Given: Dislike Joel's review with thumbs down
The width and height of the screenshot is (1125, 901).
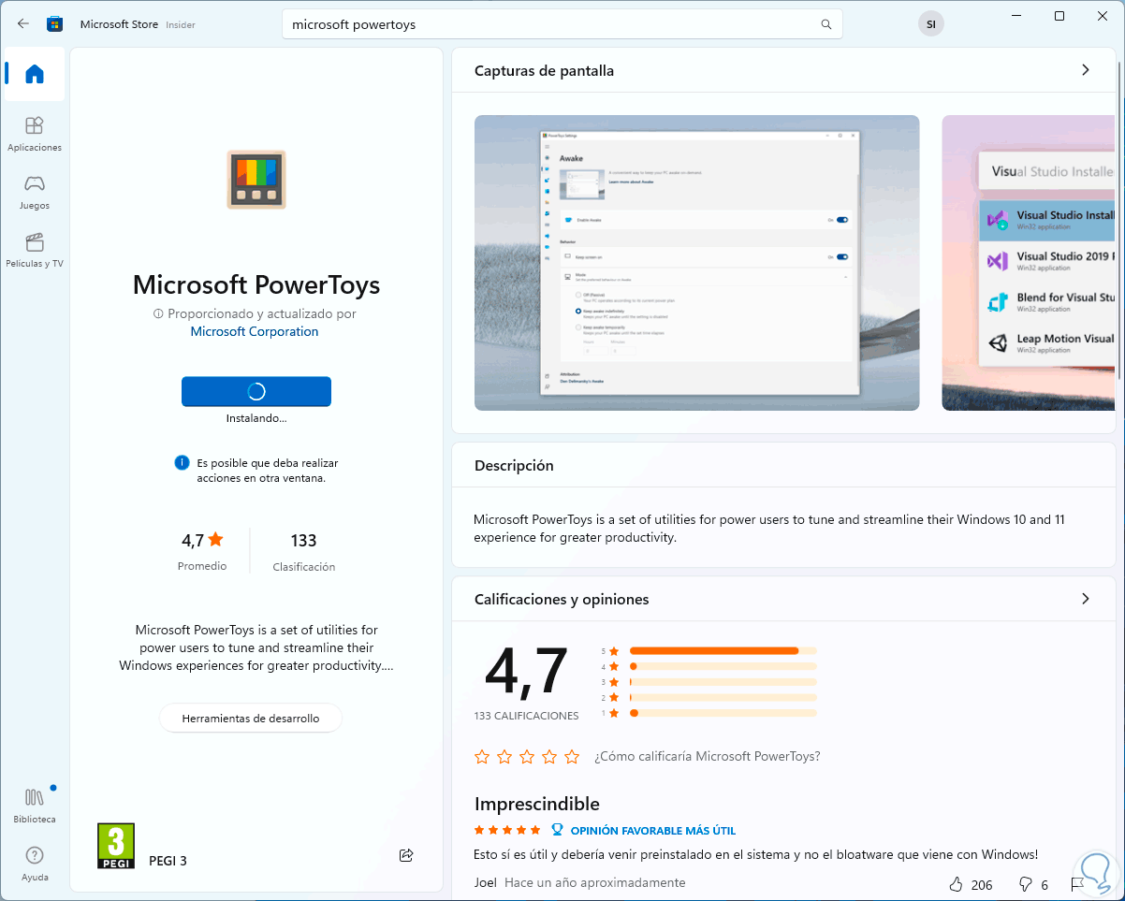Looking at the screenshot, I should click(1025, 884).
